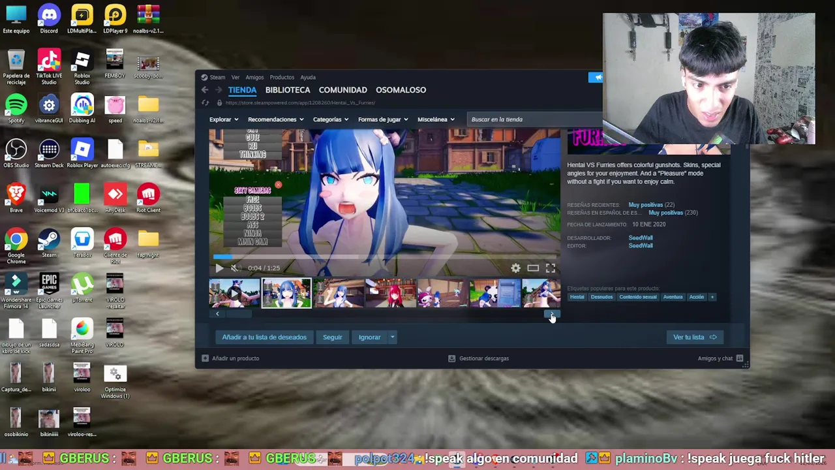
Task: Open the Formas de jugar dropdown
Action: pyautogui.click(x=383, y=119)
